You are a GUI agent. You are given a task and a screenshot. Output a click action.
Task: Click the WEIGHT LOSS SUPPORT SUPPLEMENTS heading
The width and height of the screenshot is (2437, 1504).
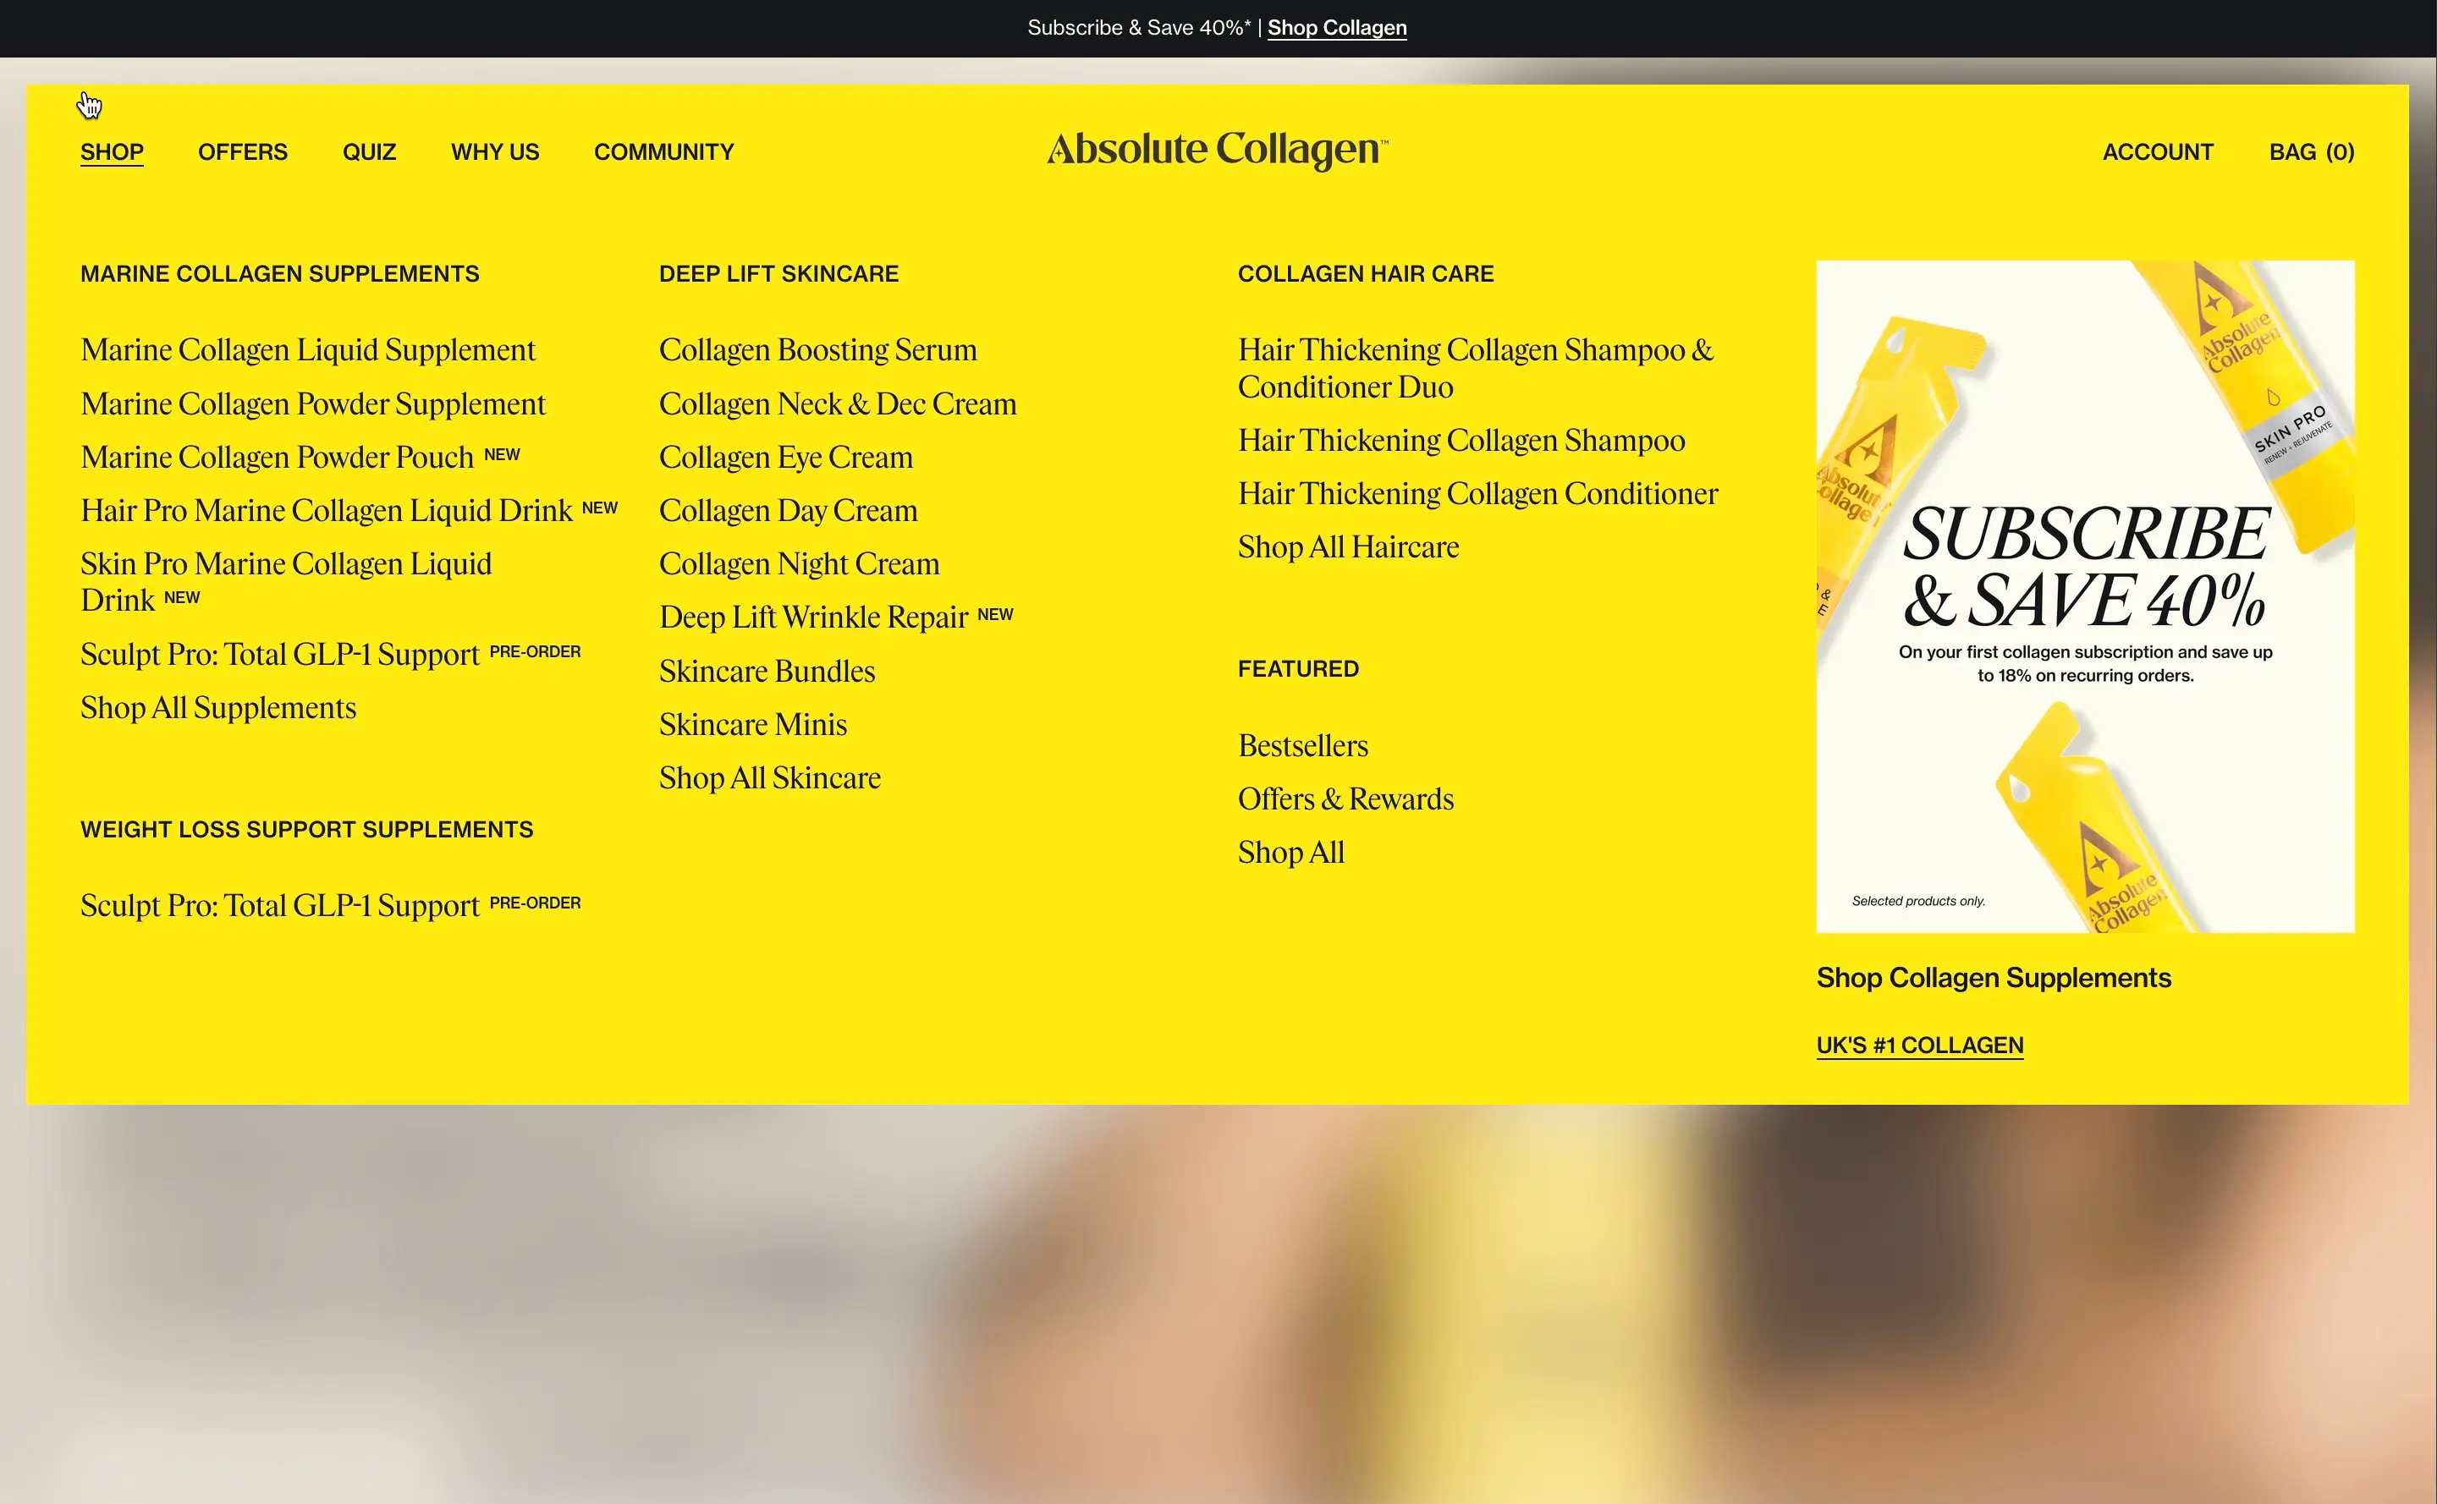coord(306,830)
